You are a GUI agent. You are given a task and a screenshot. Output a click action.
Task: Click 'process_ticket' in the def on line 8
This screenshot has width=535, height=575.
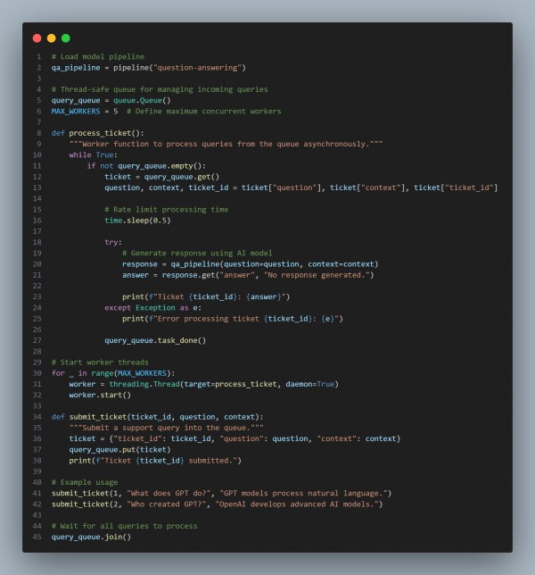pyautogui.click(x=100, y=133)
